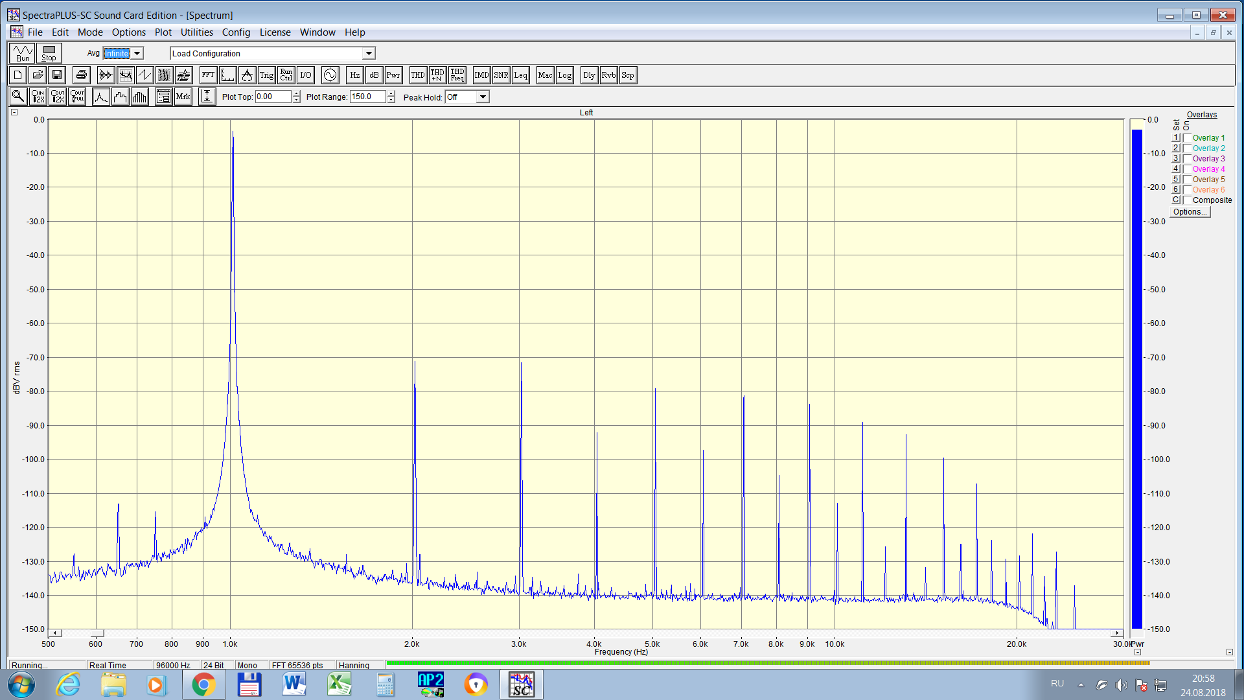The image size is (1244, 700).
Task: Open the Plot menu
Action: (x=163, y=32)
